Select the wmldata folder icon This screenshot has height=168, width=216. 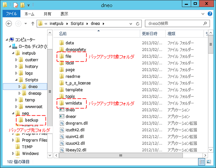61,103
